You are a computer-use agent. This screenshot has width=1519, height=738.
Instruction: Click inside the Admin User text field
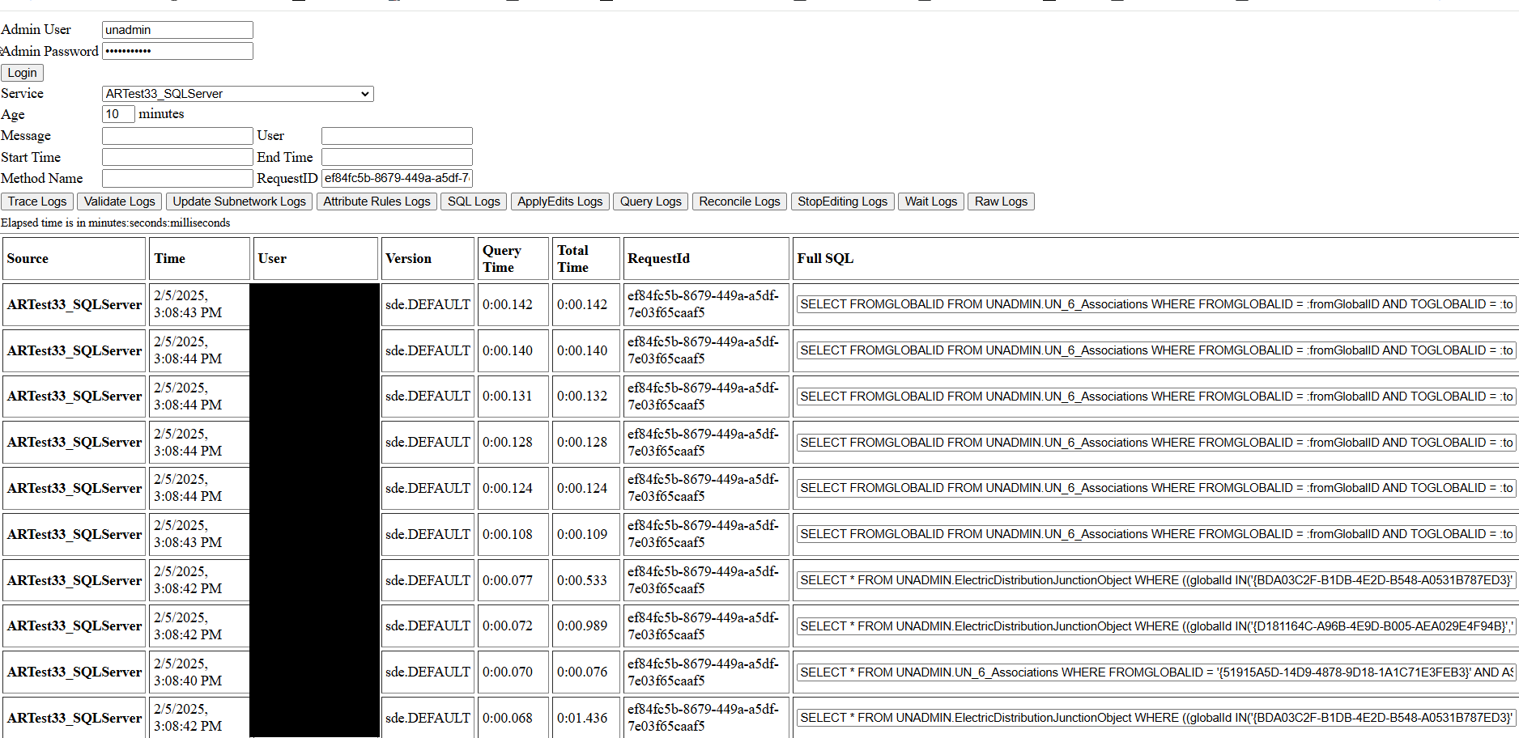[x=177, y=29]
